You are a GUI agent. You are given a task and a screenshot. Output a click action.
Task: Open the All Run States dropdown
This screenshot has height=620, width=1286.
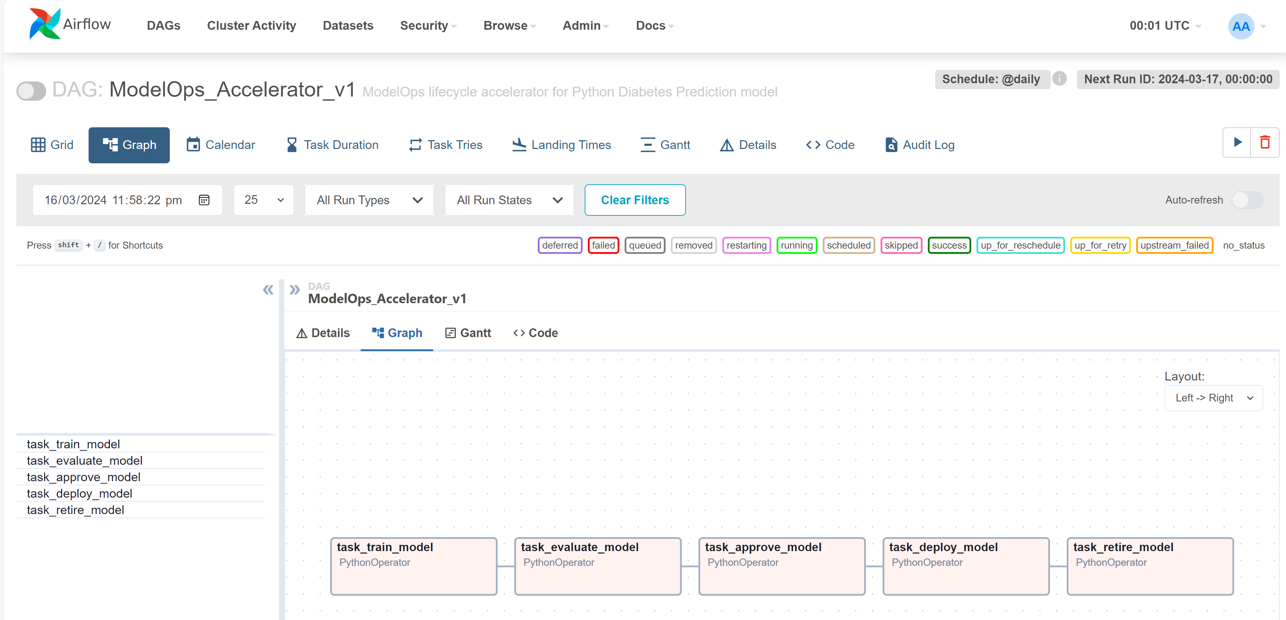(509, 200)
